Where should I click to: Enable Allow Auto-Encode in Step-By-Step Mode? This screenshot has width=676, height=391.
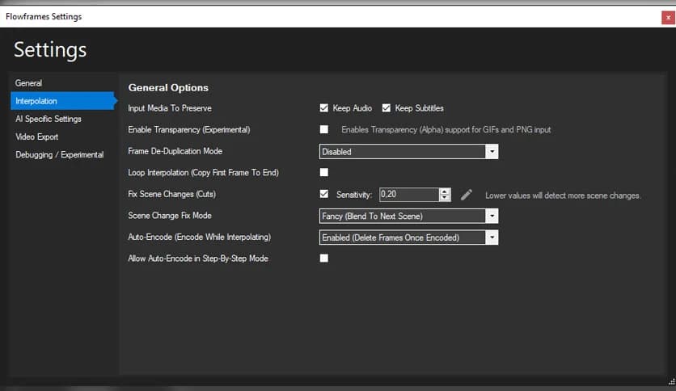pos(323,258)
